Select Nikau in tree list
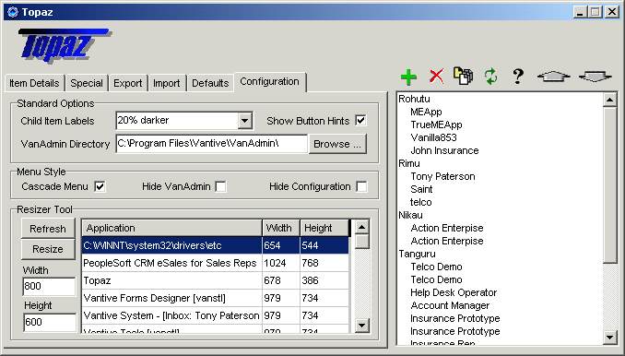Image resolution: width=625 pixels, height=356 pixels. coord(410,215)
